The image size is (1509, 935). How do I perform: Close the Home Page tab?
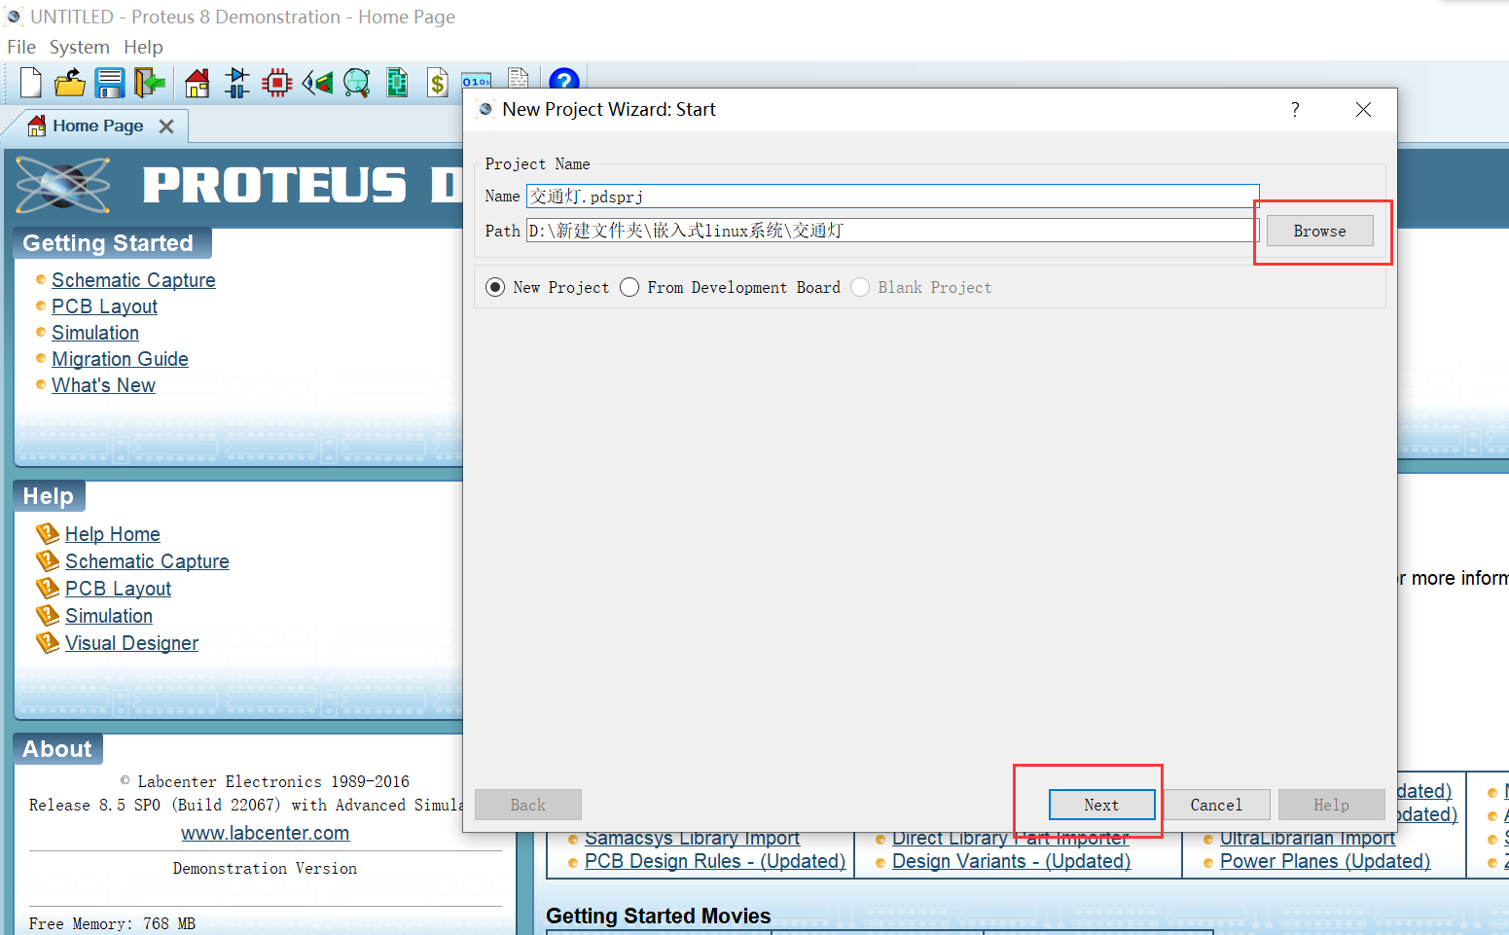pyautogui.click(x=166, y=126)
